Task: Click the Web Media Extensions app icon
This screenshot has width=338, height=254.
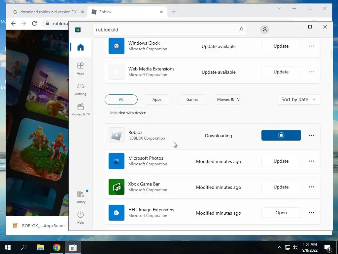Action: pyautogui.click(x=117, y=72)
